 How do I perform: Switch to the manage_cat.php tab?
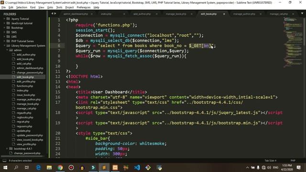click(x=279, y=14)
